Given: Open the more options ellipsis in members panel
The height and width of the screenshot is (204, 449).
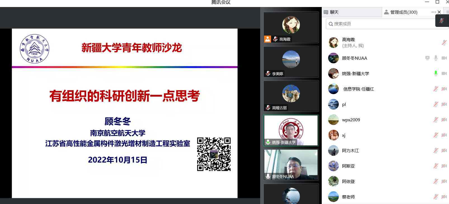Looking at the screenshot, I should (x=434, y=12).
